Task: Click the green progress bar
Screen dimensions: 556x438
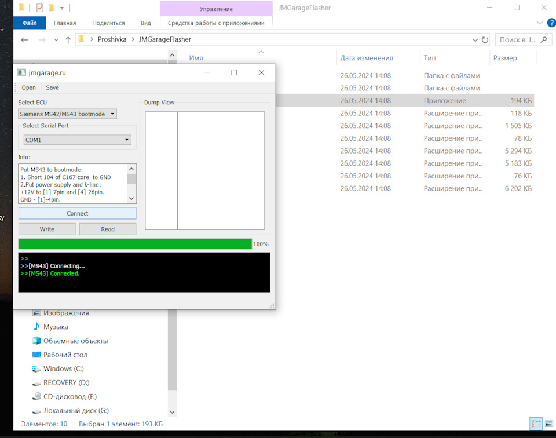Action: point(135,244)
